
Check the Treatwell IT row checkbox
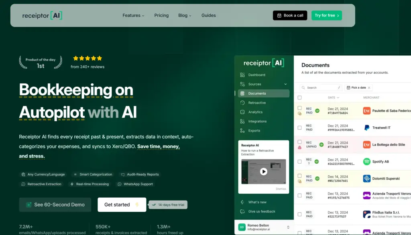coord(299,128)
